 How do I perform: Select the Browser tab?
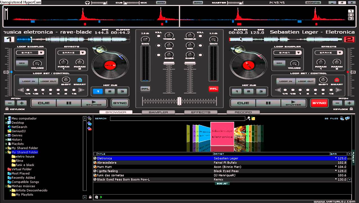(x=116, y=112)
